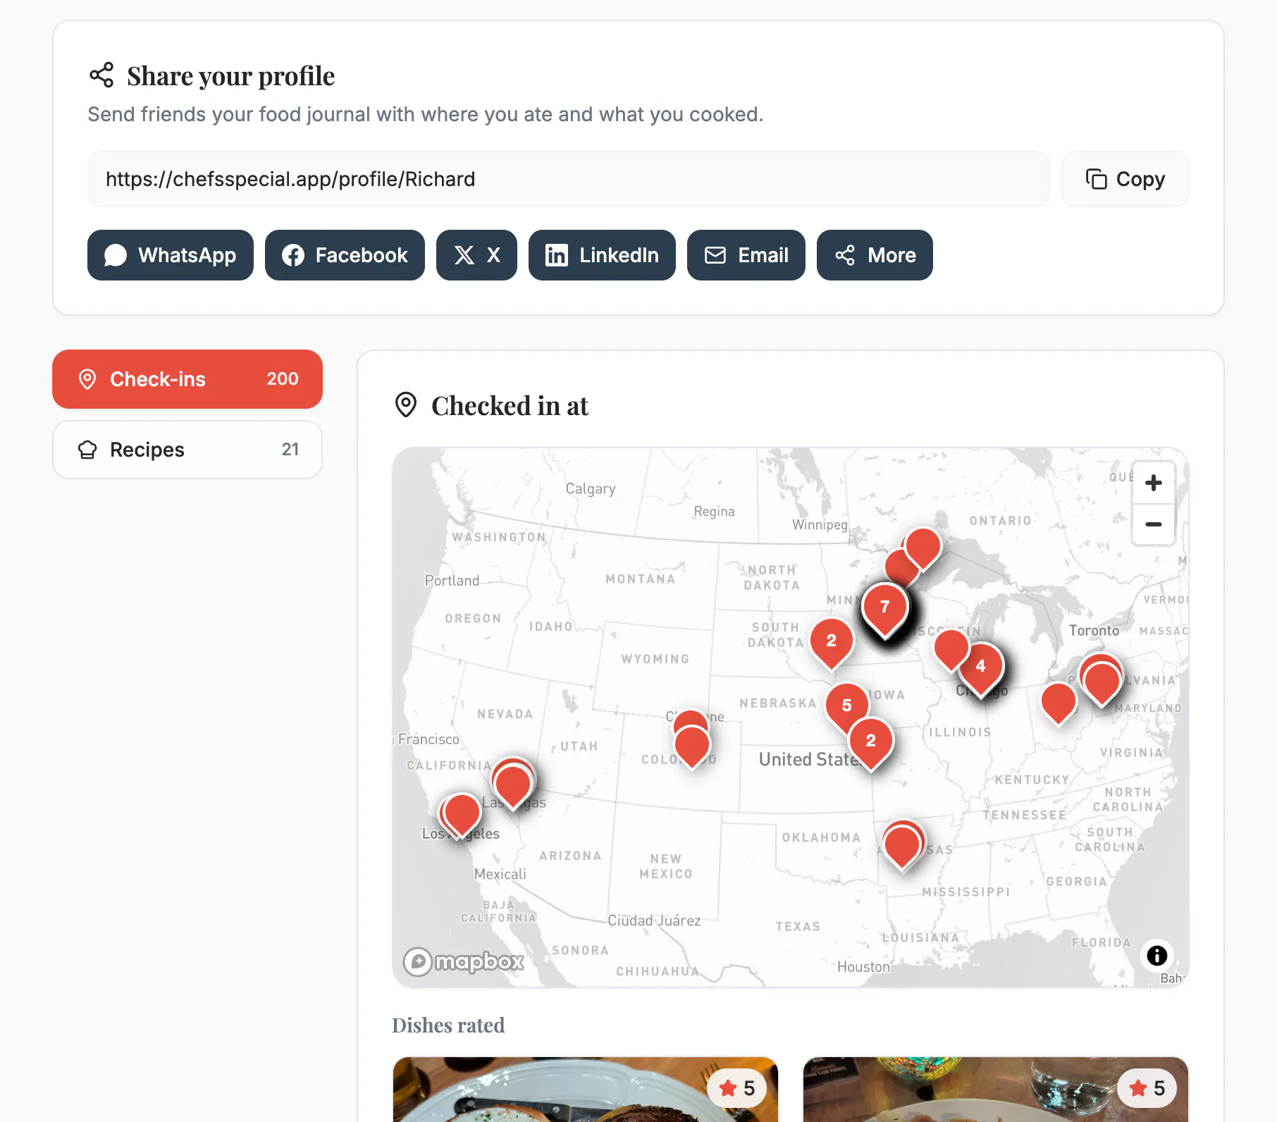Select the cluster marked 5 near Iowa
This screenshot has height=1122, width=1277.
pos(847,707)
